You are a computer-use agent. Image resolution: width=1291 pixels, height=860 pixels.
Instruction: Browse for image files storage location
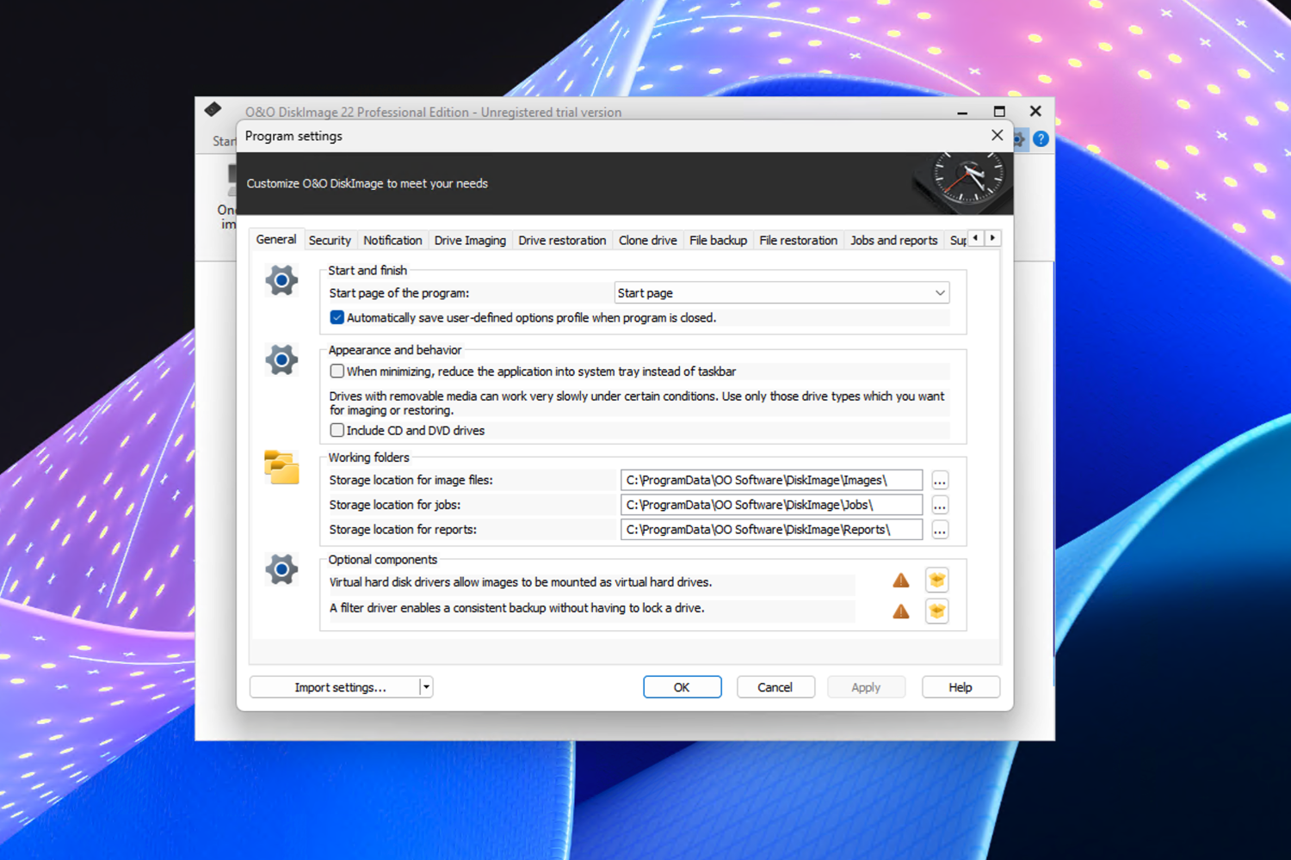939,481
